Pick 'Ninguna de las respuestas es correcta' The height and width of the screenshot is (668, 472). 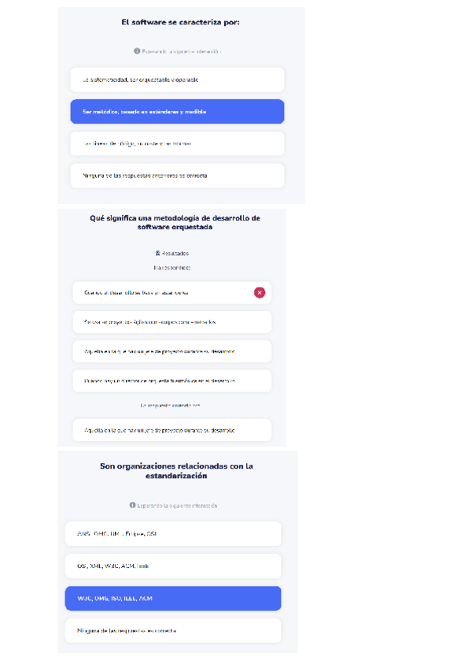pyautogui.click(x=172, y=630)
